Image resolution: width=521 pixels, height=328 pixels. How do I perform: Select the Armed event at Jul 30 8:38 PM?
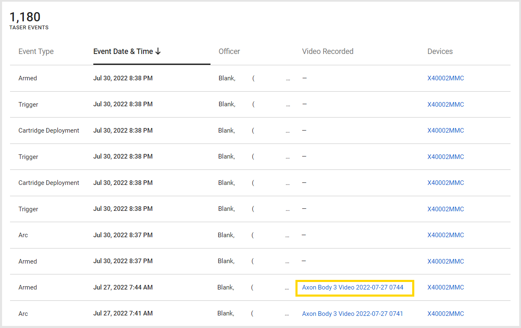point(28,78)
